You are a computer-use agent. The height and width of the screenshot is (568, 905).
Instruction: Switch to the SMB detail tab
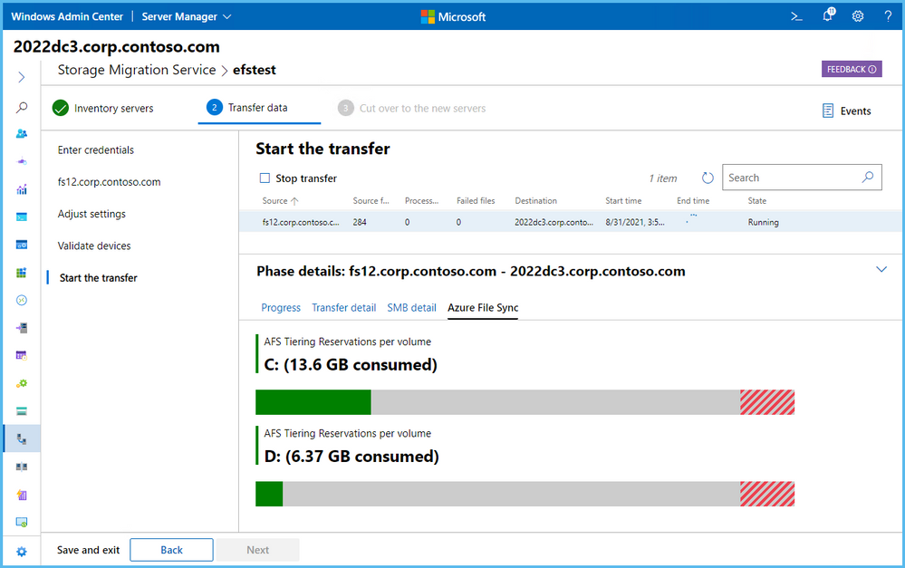pyautogui.click(x=411, y=308)
